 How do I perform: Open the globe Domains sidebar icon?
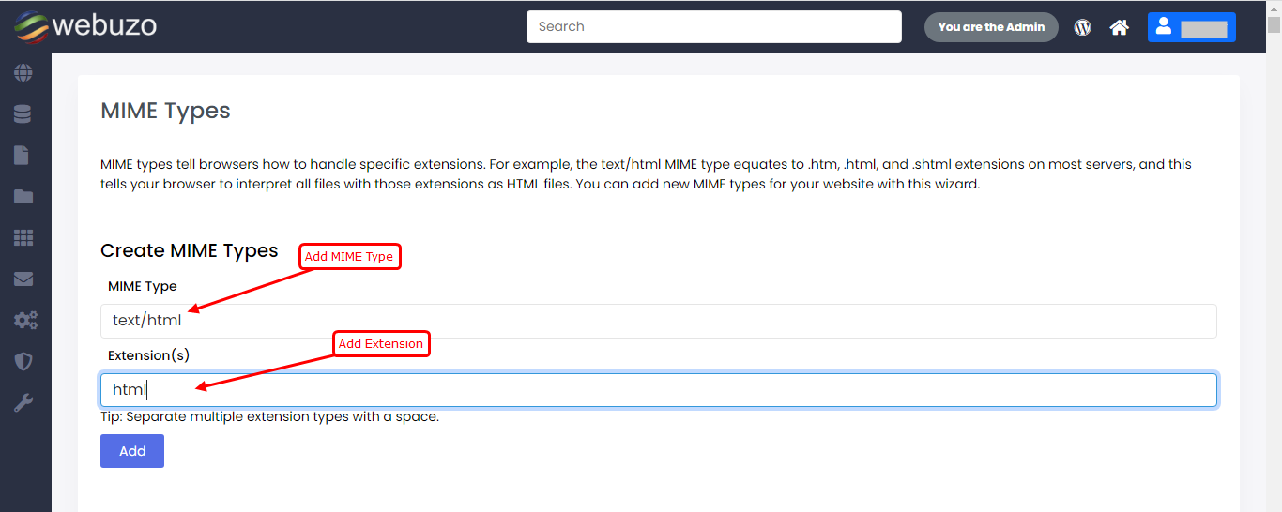point(23,73)
